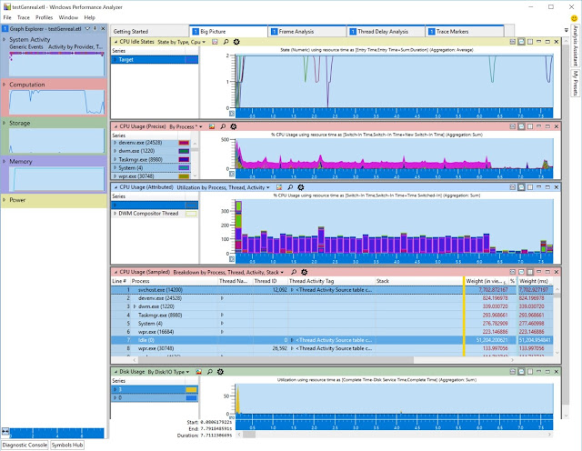Click the zoom icon beside the bottom timeline

[x=5, y=431]
